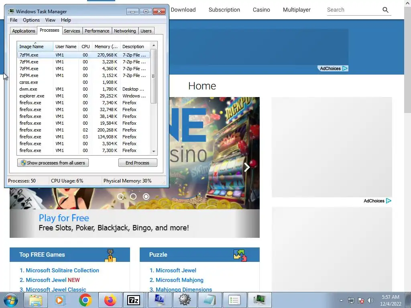The height and width of the screenshot is (308, 411).
Task: Sort processes by CPU column header
Action: pos(85,47)
